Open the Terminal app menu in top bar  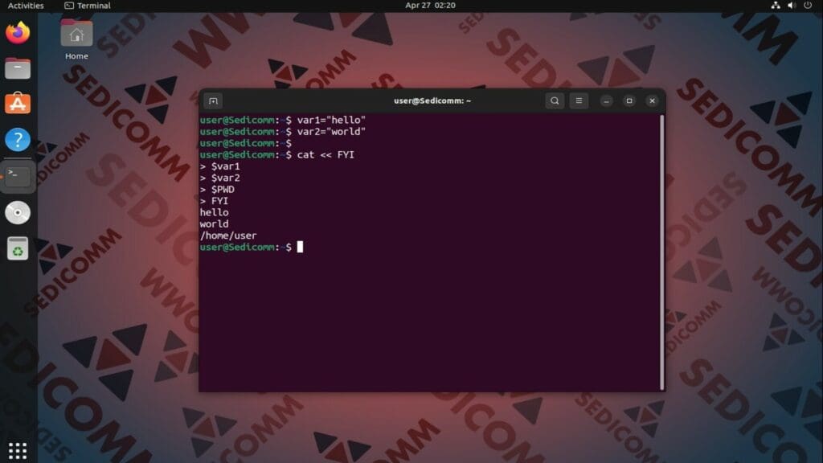pos(88,6)
